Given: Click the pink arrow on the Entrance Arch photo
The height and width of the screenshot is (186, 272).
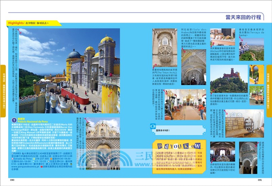Looking at the screenshot, I should point(87,120).
